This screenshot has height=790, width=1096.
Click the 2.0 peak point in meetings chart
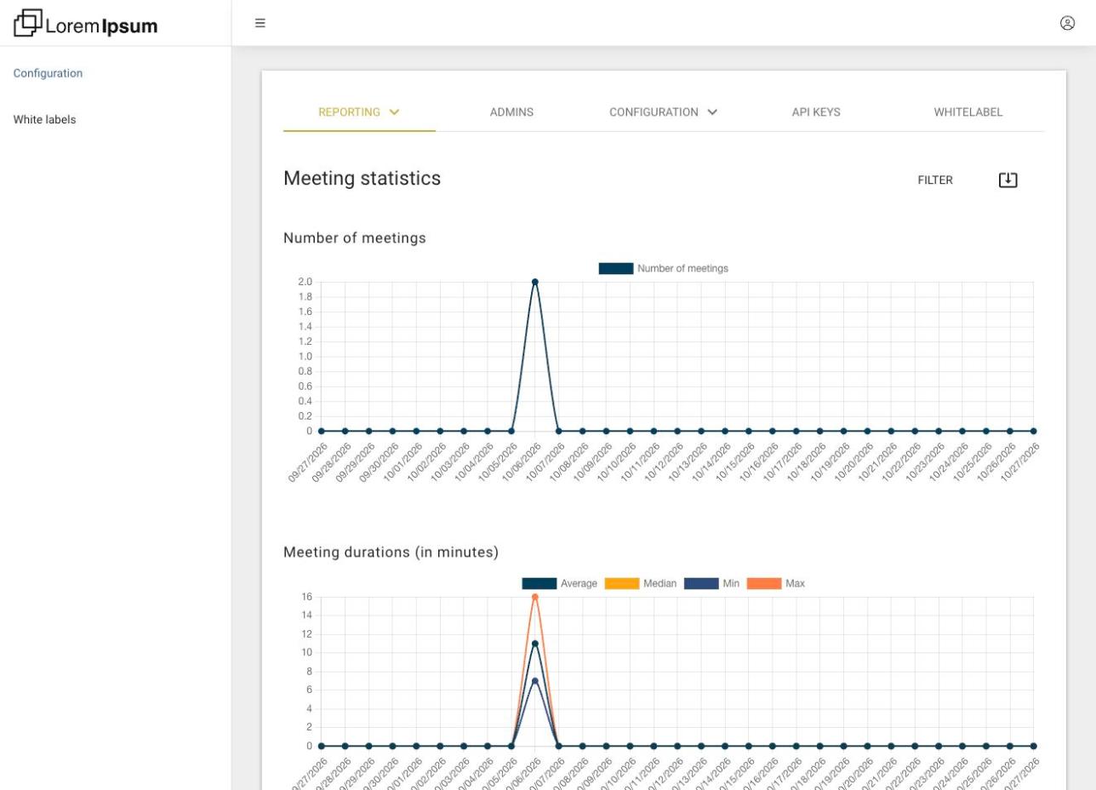534,282
